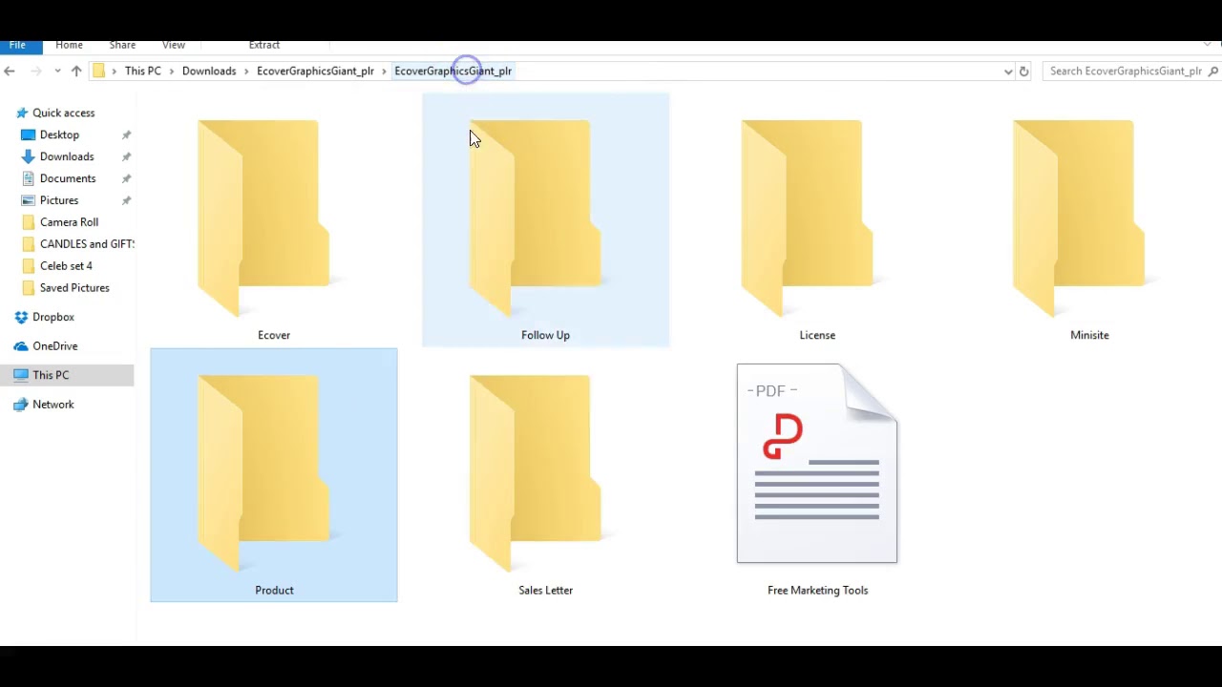Image resolution: width=1222 pixels, height=687 pixels.
Task: Select Camera Roll in sidebar
Action: click(69, 222)
